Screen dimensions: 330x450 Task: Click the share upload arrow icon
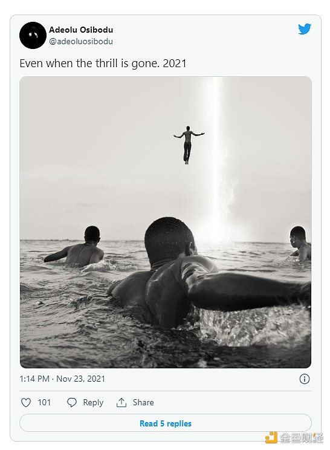pyautogui.click(x=121, y=403)
